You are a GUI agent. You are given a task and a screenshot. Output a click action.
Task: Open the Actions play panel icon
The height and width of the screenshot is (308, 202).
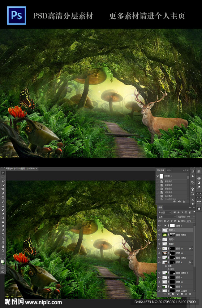coord(193,176)
